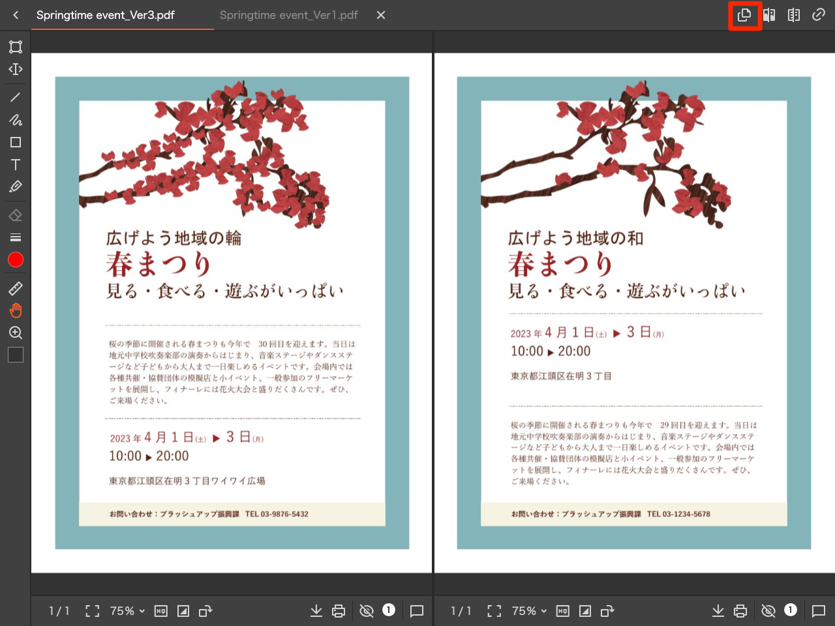The height and width of the screenshot is (626, 835).
Task: Select the Line tool in the left toolbar
Action: tap(15, 97)
